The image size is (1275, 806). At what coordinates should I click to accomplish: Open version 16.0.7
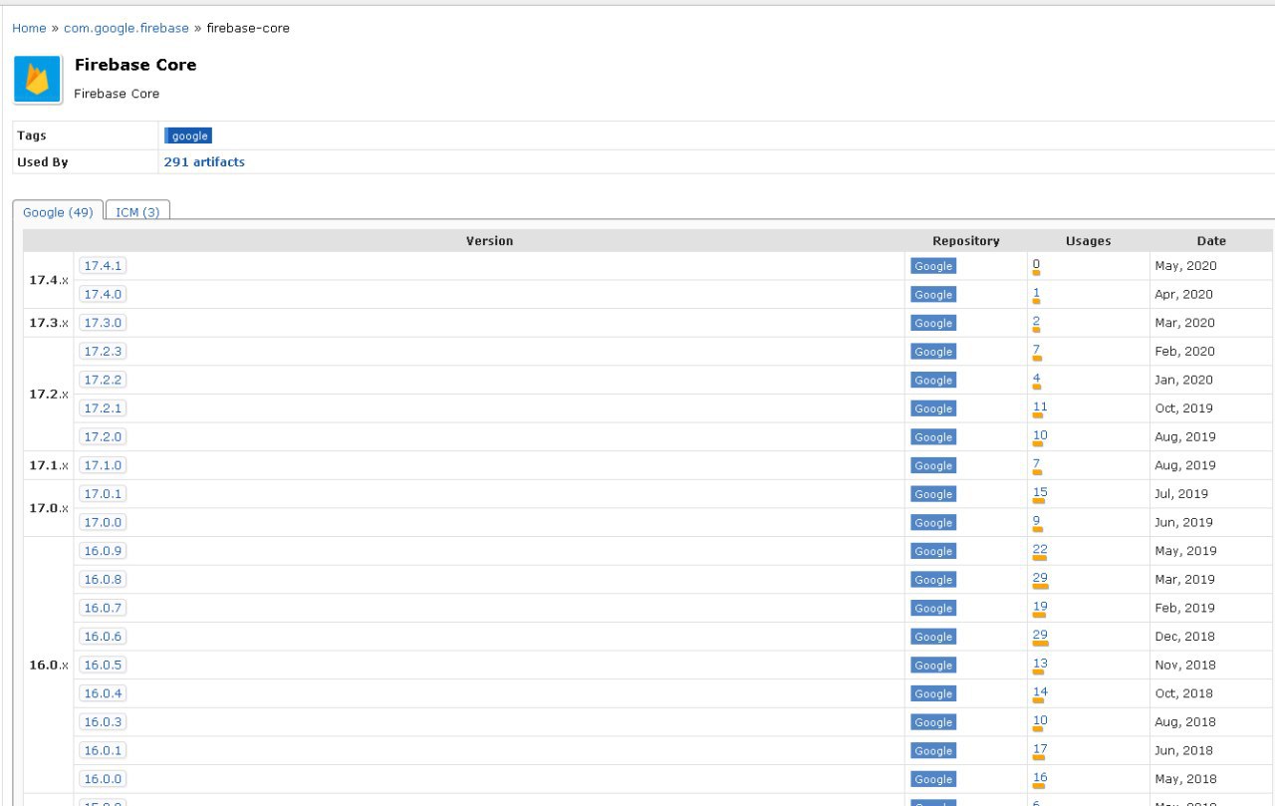(x=103, y=608)
